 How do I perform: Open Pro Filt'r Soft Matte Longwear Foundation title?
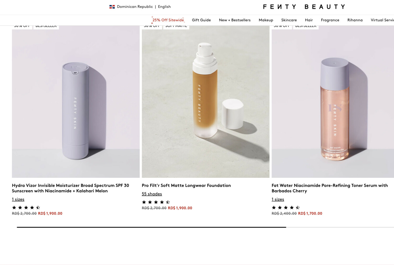pyautogui.click(x=186, y=185)
